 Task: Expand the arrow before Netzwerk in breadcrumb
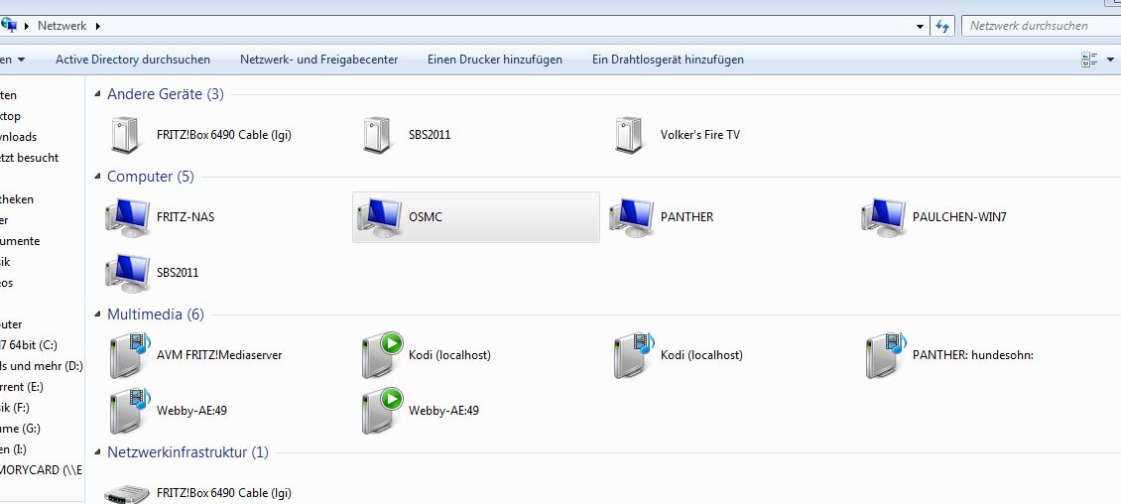(x=27, y=26)
